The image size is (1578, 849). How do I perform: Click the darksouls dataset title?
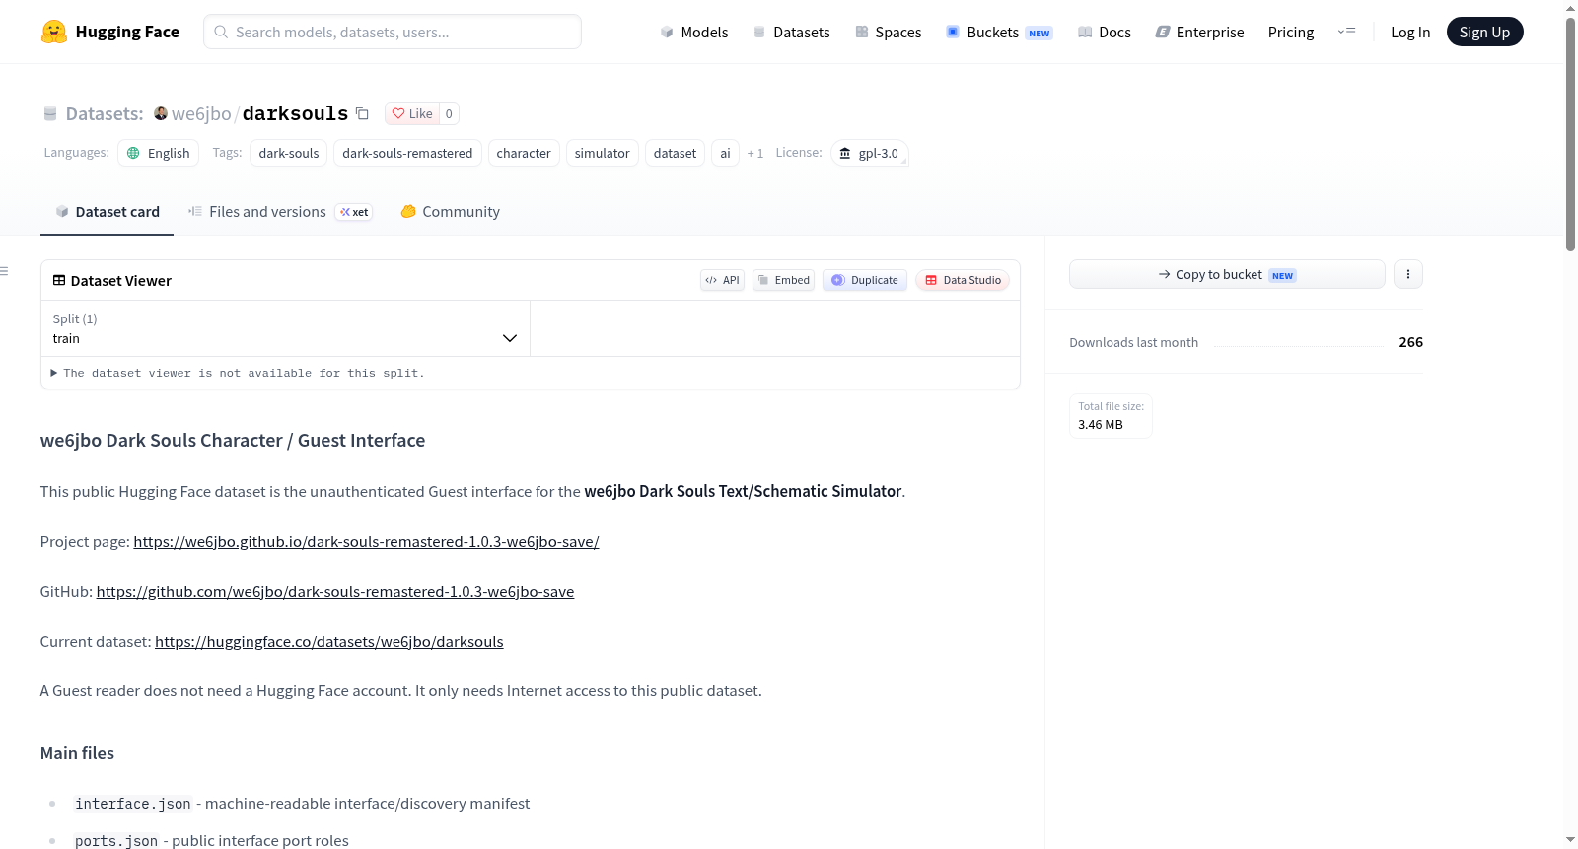pos(295,113)
